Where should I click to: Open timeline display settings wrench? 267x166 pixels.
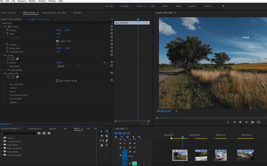pyautogui.click(x=139, y=137)
